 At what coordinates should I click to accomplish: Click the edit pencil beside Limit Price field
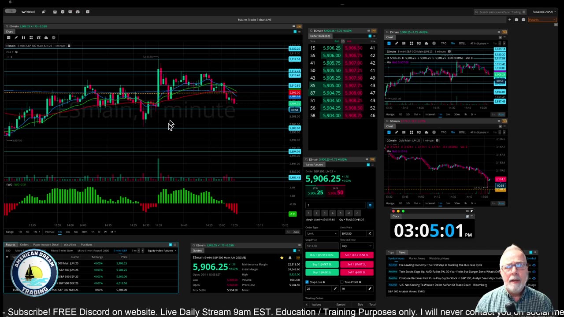pos(370,233)
